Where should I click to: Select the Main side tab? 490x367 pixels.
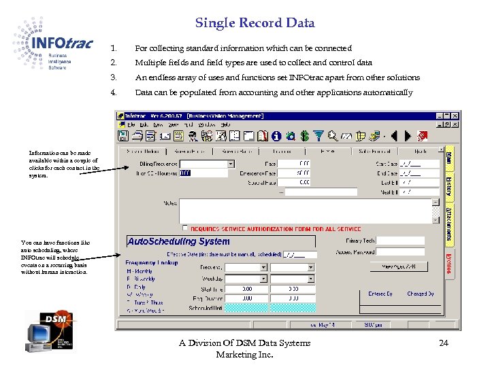coord(449,158)
